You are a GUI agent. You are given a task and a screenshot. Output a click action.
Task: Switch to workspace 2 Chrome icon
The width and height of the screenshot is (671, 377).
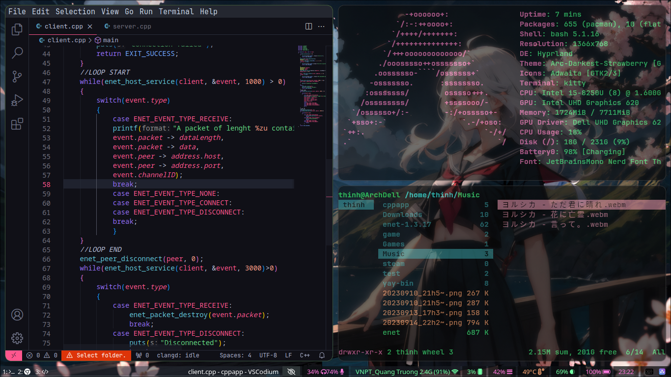pos(25,372)
